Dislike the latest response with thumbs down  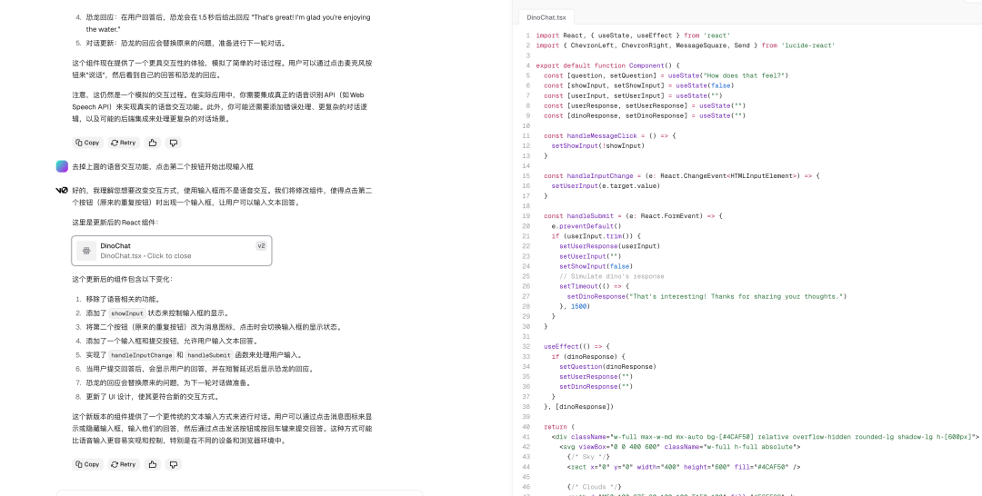tap(174, 464)
